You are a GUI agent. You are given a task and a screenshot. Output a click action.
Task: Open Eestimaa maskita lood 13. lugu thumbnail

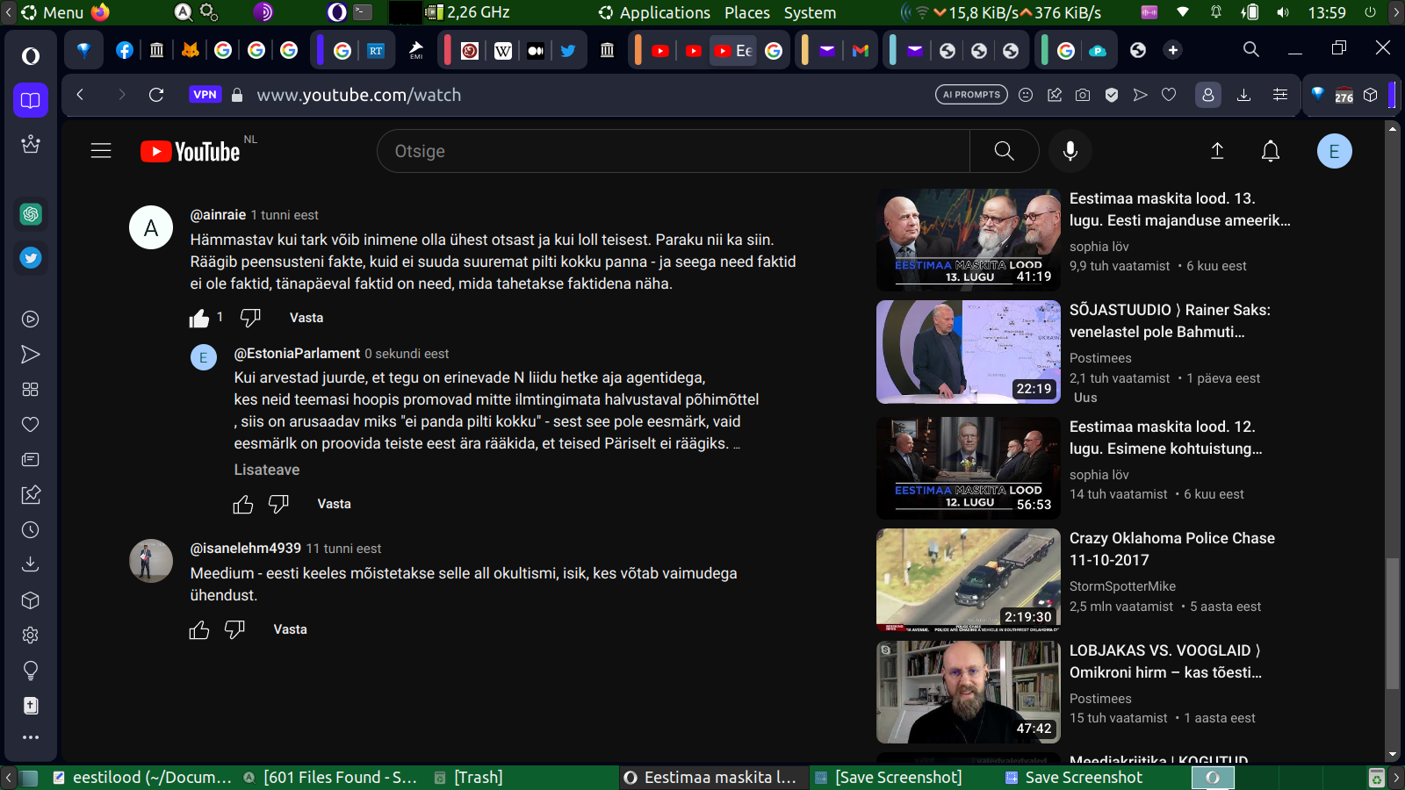tap(969, 240)
